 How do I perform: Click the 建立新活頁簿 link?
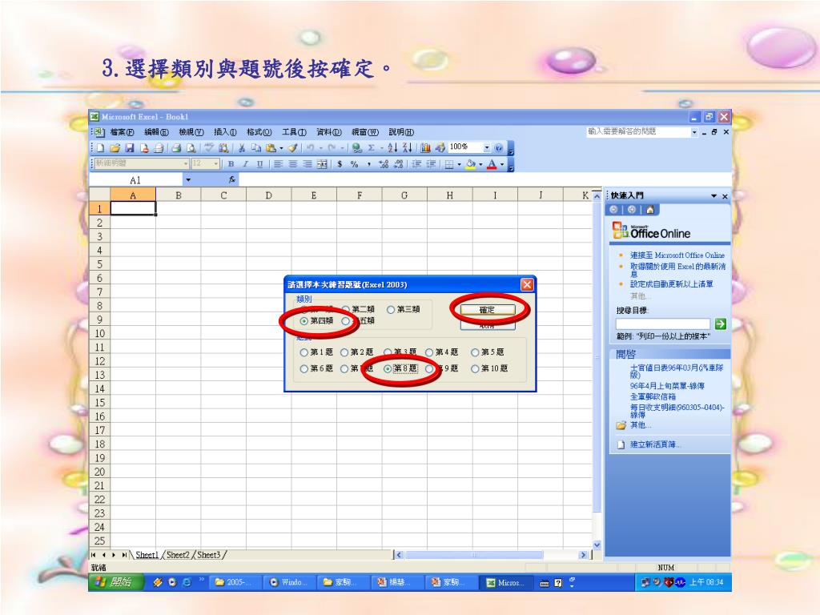(x=656, y=444)
